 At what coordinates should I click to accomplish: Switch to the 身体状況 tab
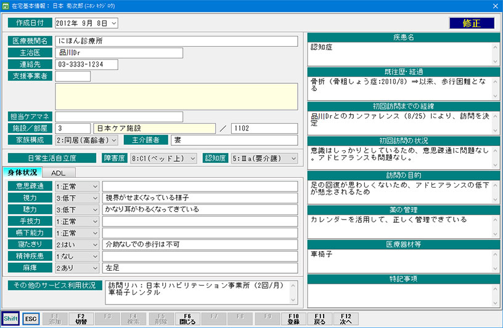point(22,172)
